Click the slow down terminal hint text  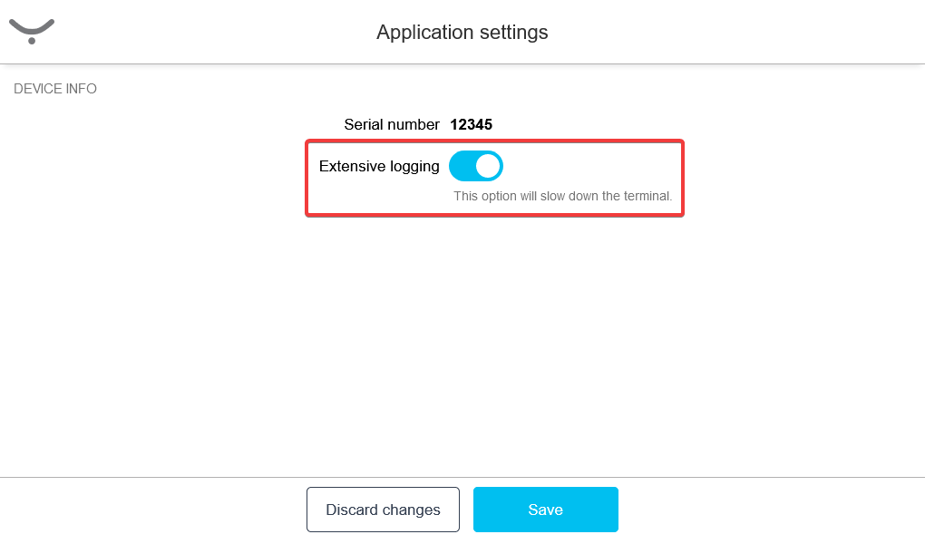tap(562, 196)
